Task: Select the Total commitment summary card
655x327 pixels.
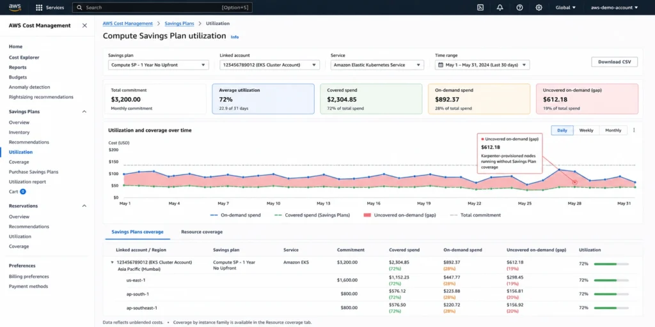Action: click(x=155, y=99)
